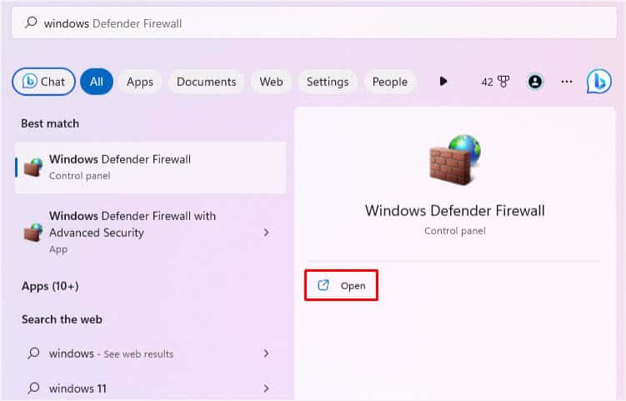Click the large firewall icon in details pane

point(455,160)
